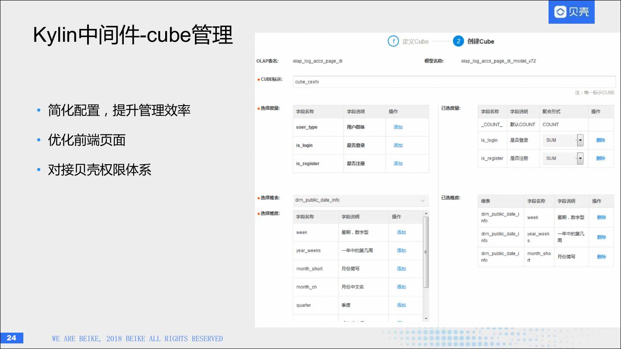621x349 pixels.
Task: Add the is_login measure via 添加
Action: tap(398, 145)
